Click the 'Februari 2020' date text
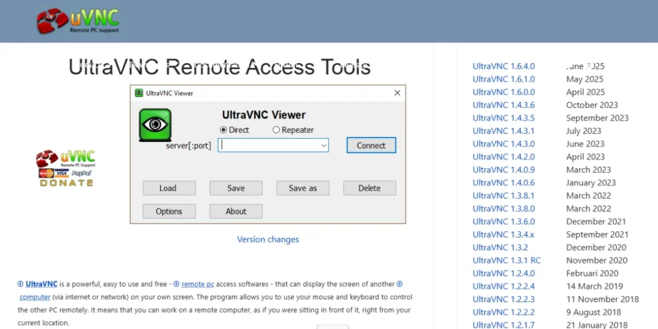The image size is (658, 329). pyautogui.click(x=592, y=274)
